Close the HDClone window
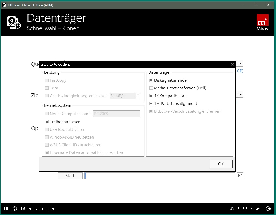Screen dimensions: 276x215 pos(267,5)
